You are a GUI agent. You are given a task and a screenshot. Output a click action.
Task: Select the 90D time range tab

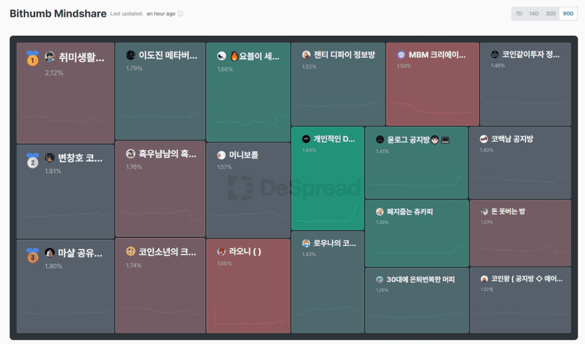click(x=568, y=14)
